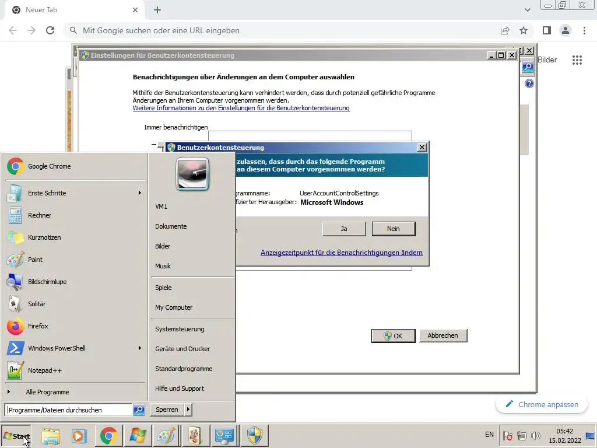This screenshot has height=448, width=597.
Task: Open Weitere Informationen zu den Einstellungen link
Action: (241, 108)
